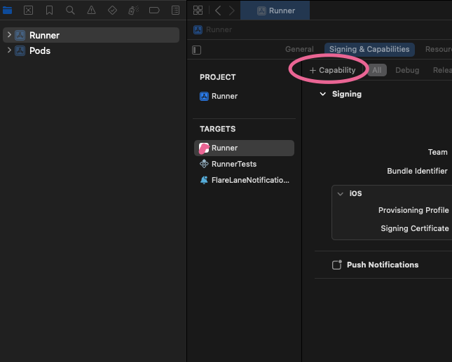Expand the Runner project tree row
Screen dimensions: 452x362
(x=9, y=35)
